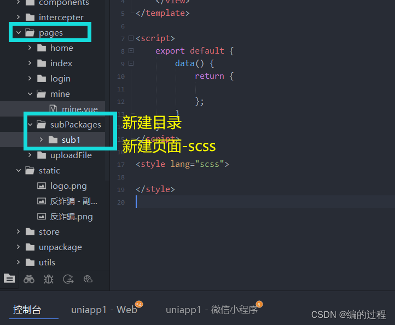Expand the sub1 folder chevron
395x325 pixels.
click(41, 140)
